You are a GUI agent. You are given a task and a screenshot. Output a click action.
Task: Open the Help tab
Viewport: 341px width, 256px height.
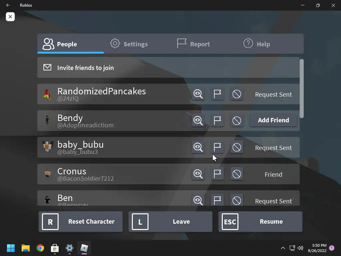click(x=257, y=44)
